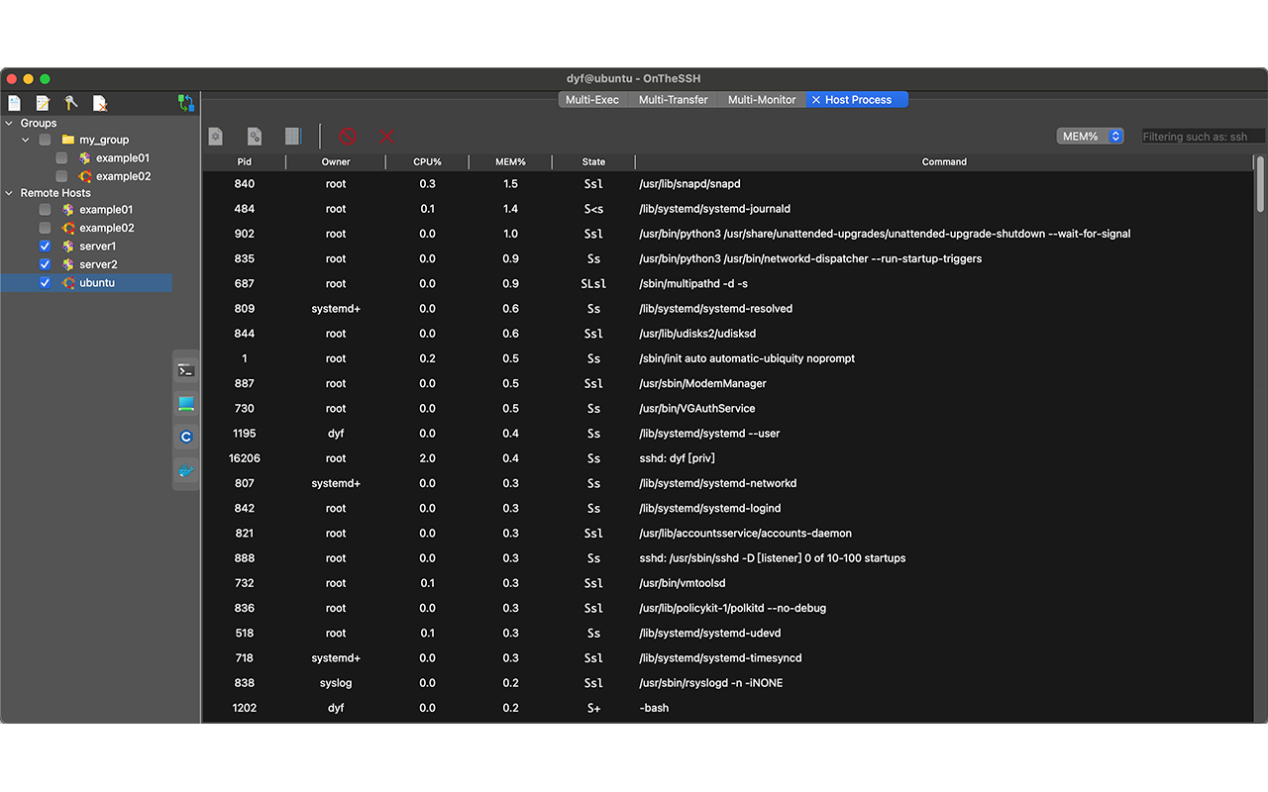The image size is (1268, 792).
Task: Collapse the my_group tree node
Action: click(x=25, y=140)
